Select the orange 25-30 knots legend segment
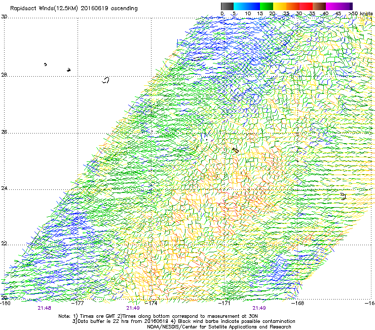The height and width of the screenshot is (330, 375). tap(293, 6)
